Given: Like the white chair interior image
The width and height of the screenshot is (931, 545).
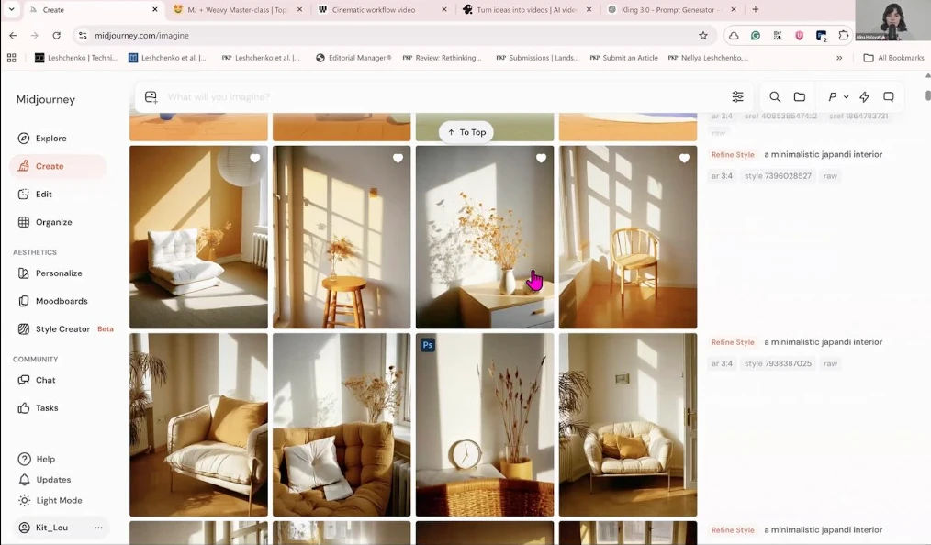Looking at the screenshot, I should click(x=255, y=159).
